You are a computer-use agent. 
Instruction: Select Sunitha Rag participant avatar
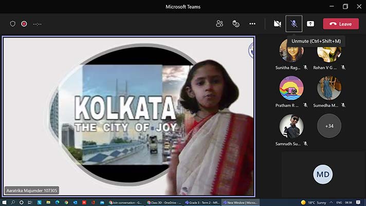[x=291, y=51]
